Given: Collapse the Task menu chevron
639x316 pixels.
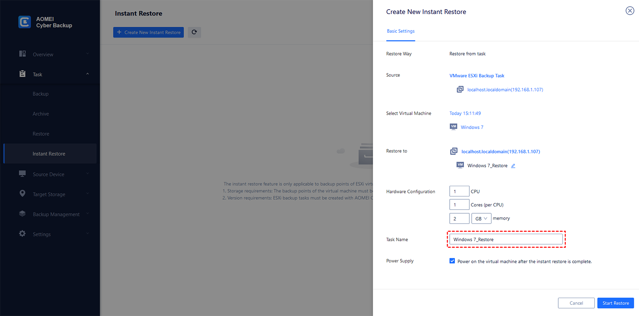Looking at the screenshot, I should 87,74.
